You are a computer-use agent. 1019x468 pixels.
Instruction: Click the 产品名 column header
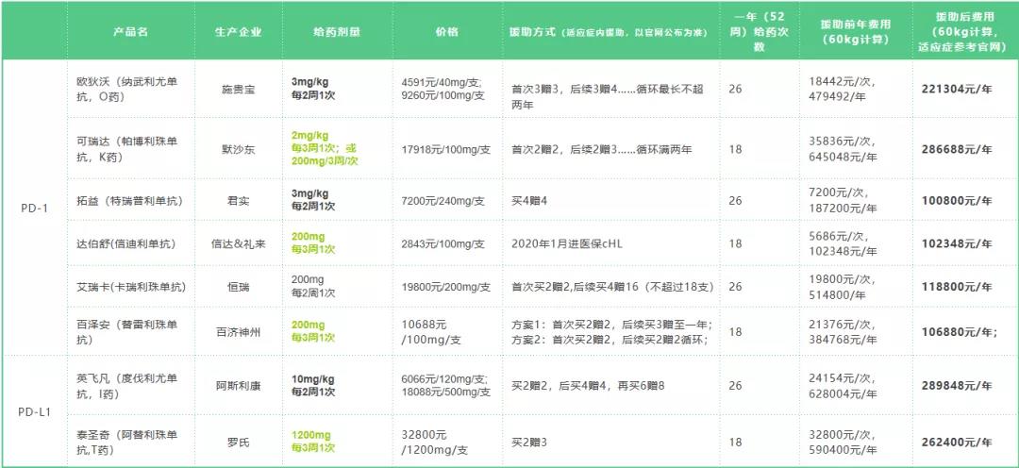click(x=130, y=31)
